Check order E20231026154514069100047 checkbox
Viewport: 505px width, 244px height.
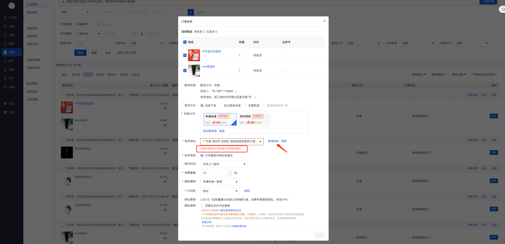point(63,95)
